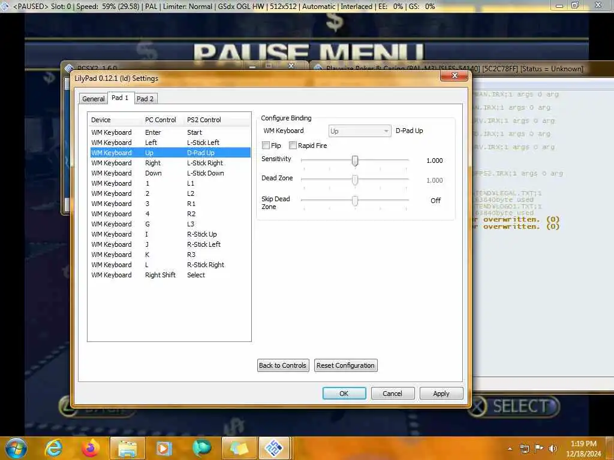The width and height of the screenshot is (614, 460).
Task: Enable the Flip checkbox
Action: [266, 146]
